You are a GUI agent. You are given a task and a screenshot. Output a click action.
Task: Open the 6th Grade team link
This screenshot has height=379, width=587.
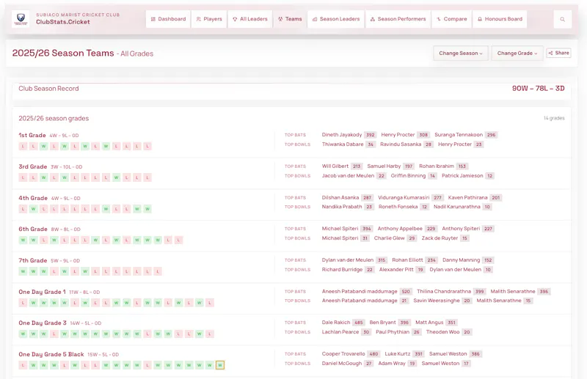tap(33, 229)
